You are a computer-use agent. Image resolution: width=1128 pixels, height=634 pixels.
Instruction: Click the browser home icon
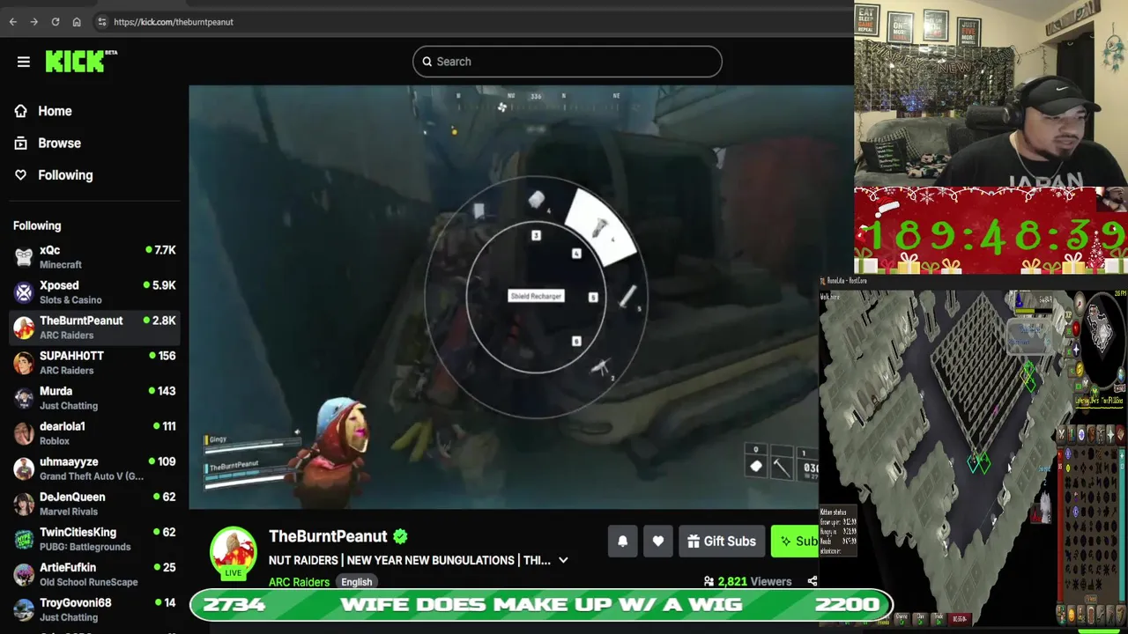[77, 22]
